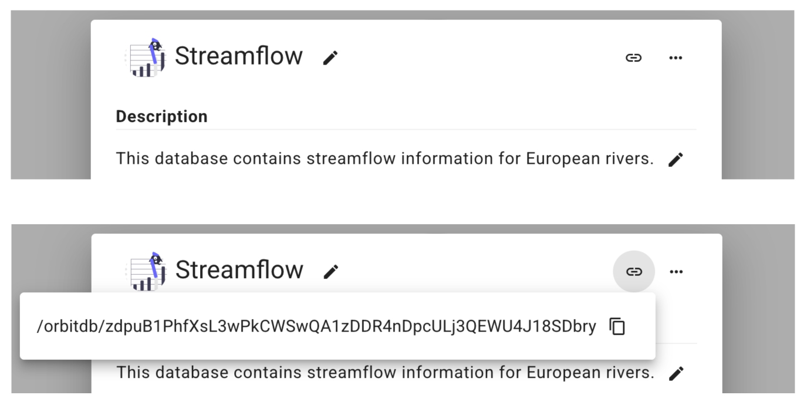The width and height of the screenshot is (804, 405).
Task: Copy the orbitdb address with the copy icon
Action: (617, 327)
